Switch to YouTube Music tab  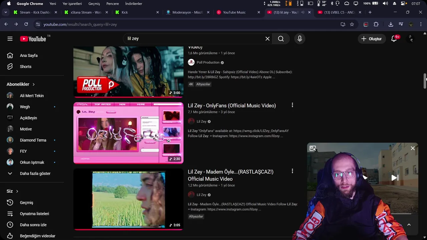[238, 12]
